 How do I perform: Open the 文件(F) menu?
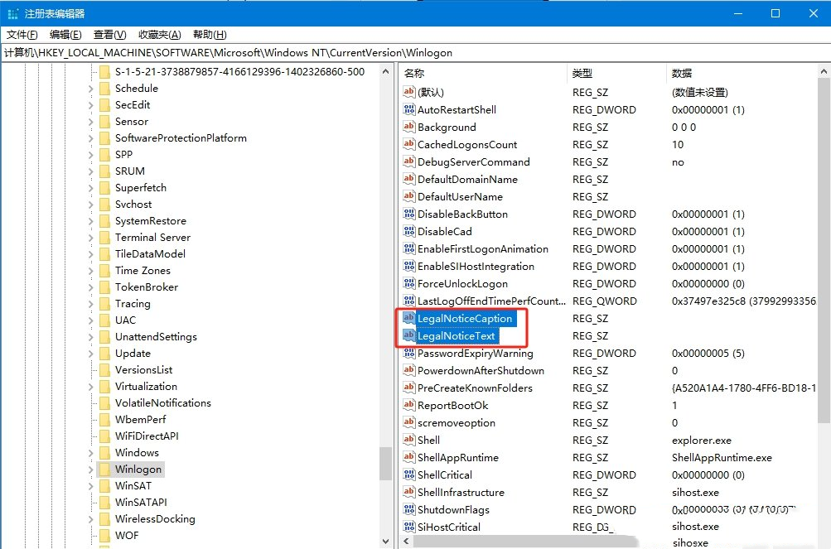22,34
